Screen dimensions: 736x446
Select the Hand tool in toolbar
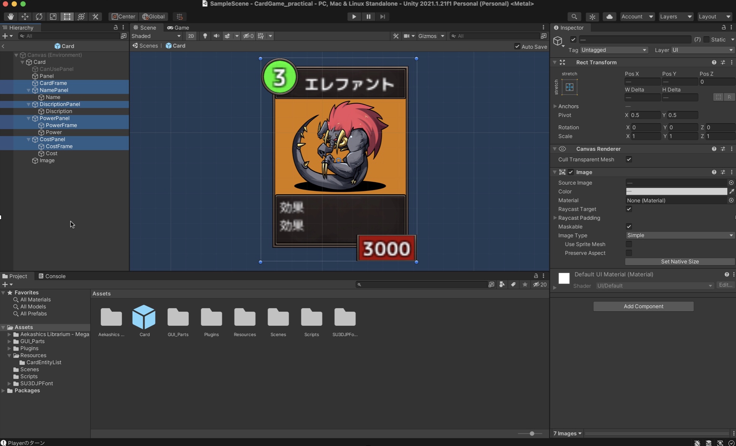[x=11, y=16]
